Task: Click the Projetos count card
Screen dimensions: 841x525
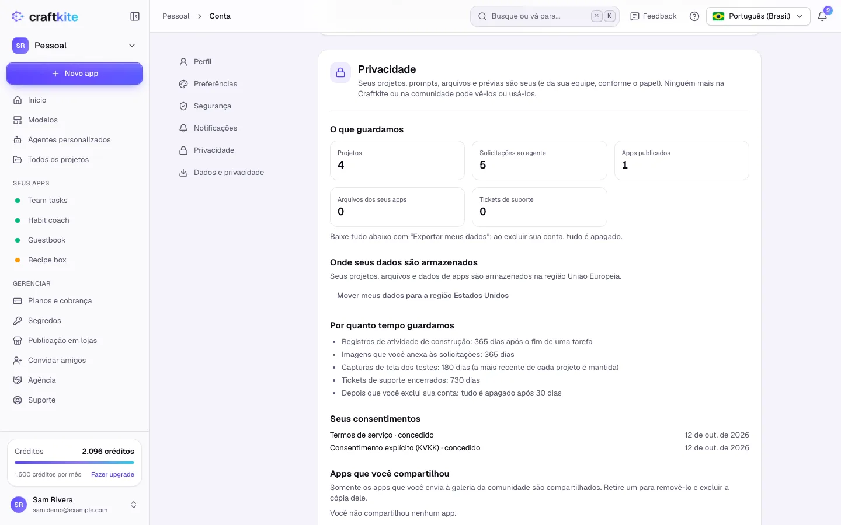Action: click(397, 160)
